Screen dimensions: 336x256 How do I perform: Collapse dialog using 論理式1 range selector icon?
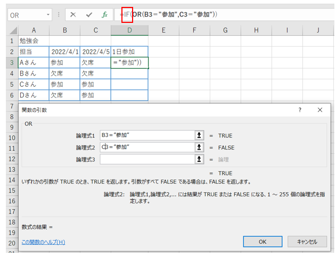[x=200, y=136]
